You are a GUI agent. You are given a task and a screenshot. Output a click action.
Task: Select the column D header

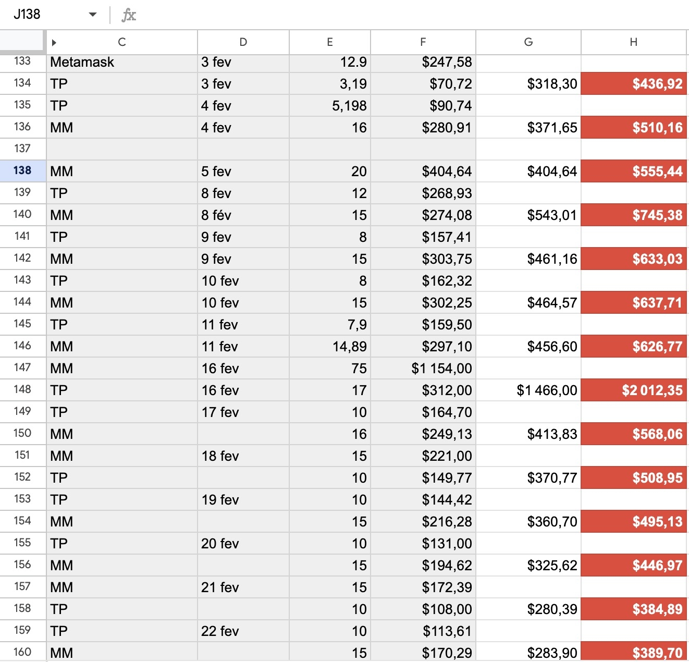coord(243,42)
